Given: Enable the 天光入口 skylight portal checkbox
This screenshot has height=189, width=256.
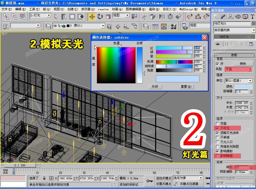Looking at the screenshot, I should coord(217,142).
